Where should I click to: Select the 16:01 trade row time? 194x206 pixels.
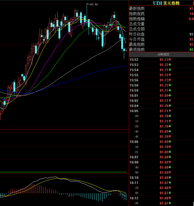134,96
